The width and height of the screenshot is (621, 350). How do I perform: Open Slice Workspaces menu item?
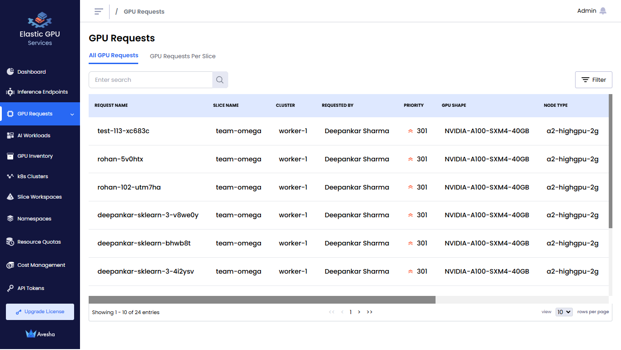[x=40, y=197]
